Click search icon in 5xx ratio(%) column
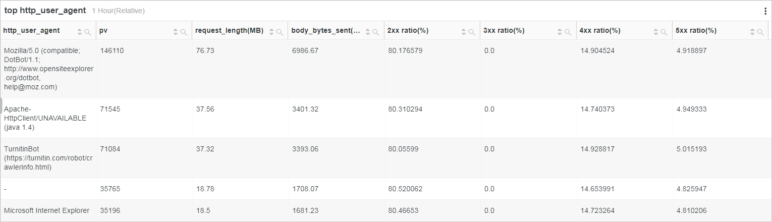Image resolution: width=772 pixels, height=222 pixels. click(760, 32)
